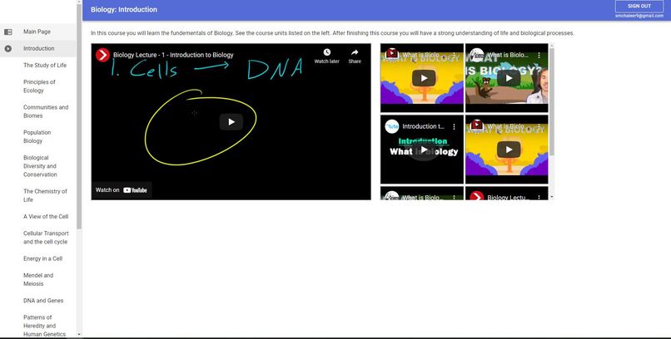
Task: Click the Watch later clock icon
Action: coord(326,52)
